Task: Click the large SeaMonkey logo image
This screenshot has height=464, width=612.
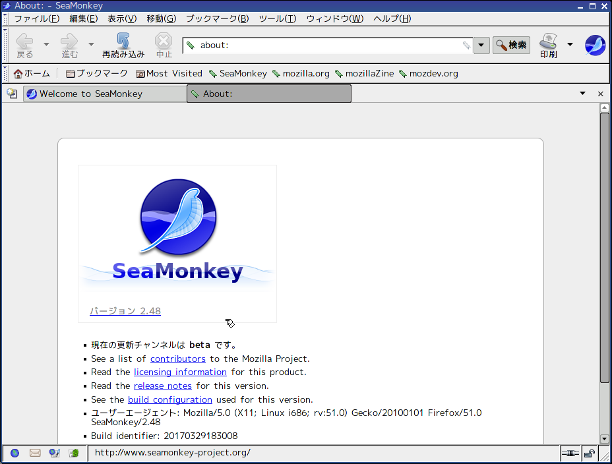Action: pos(177,231)
